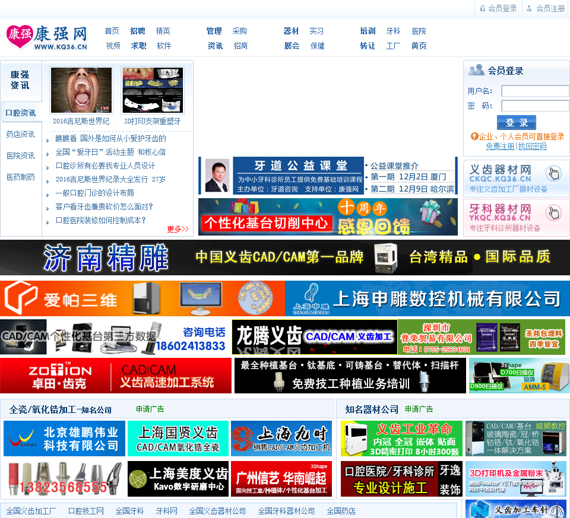Open 医院 navigation item

pyautogui.click(x=419, y=31)
